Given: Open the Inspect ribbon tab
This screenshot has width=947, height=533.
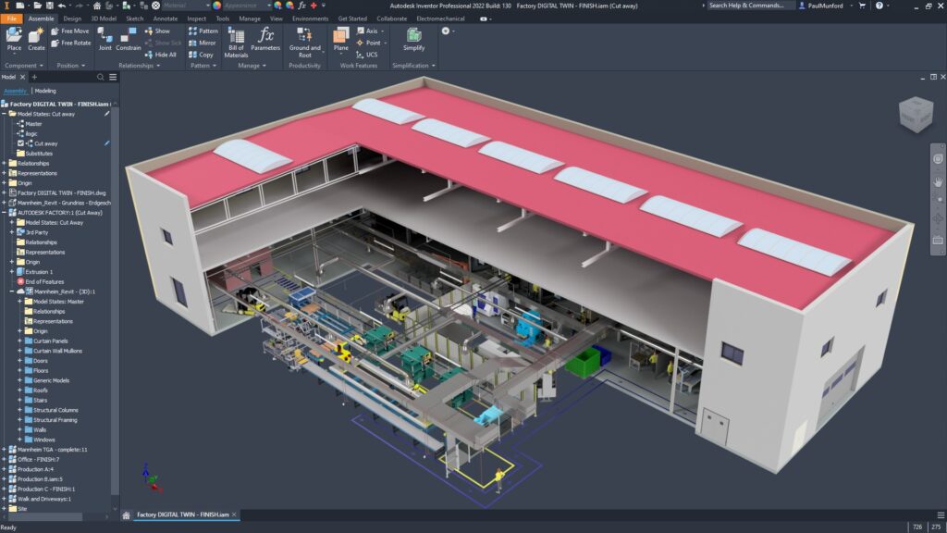Looking at the screenshot, I should pos(196,19).
